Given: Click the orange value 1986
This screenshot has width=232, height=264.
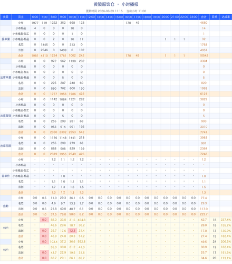Looking at the screenshot, I should click(x=72, y=94).
